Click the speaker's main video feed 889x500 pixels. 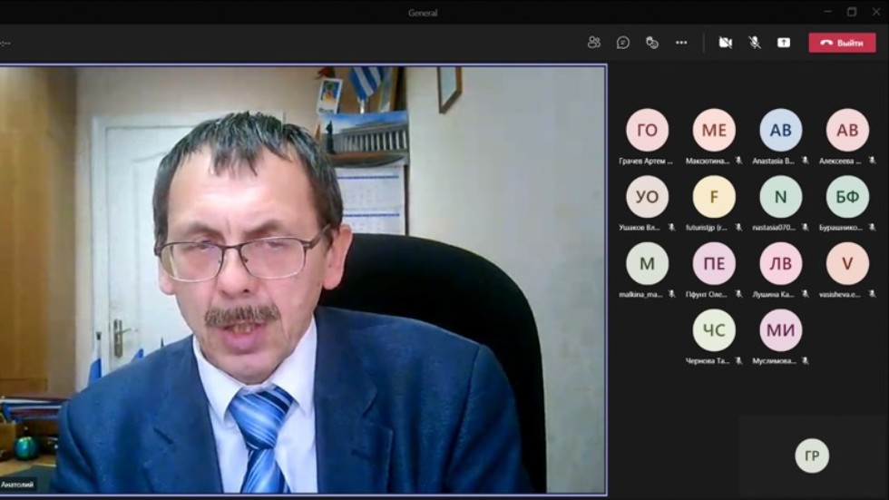click(302, 279)
